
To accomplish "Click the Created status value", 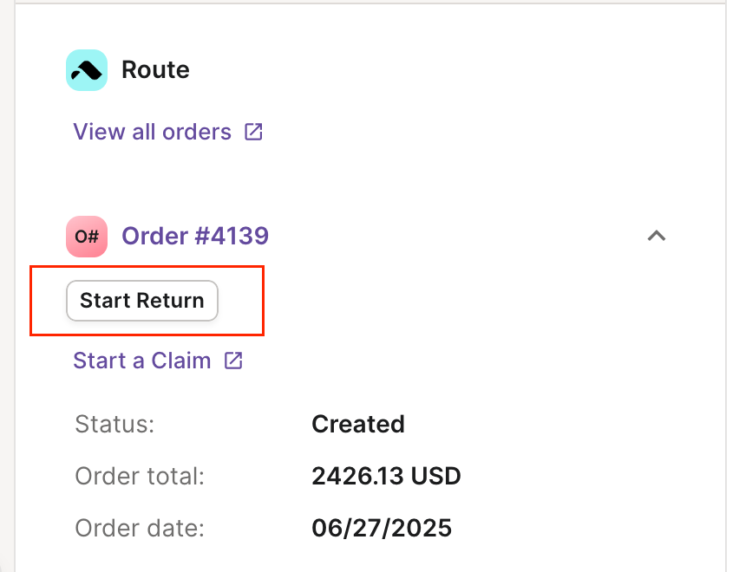I will tap(358, 424).
